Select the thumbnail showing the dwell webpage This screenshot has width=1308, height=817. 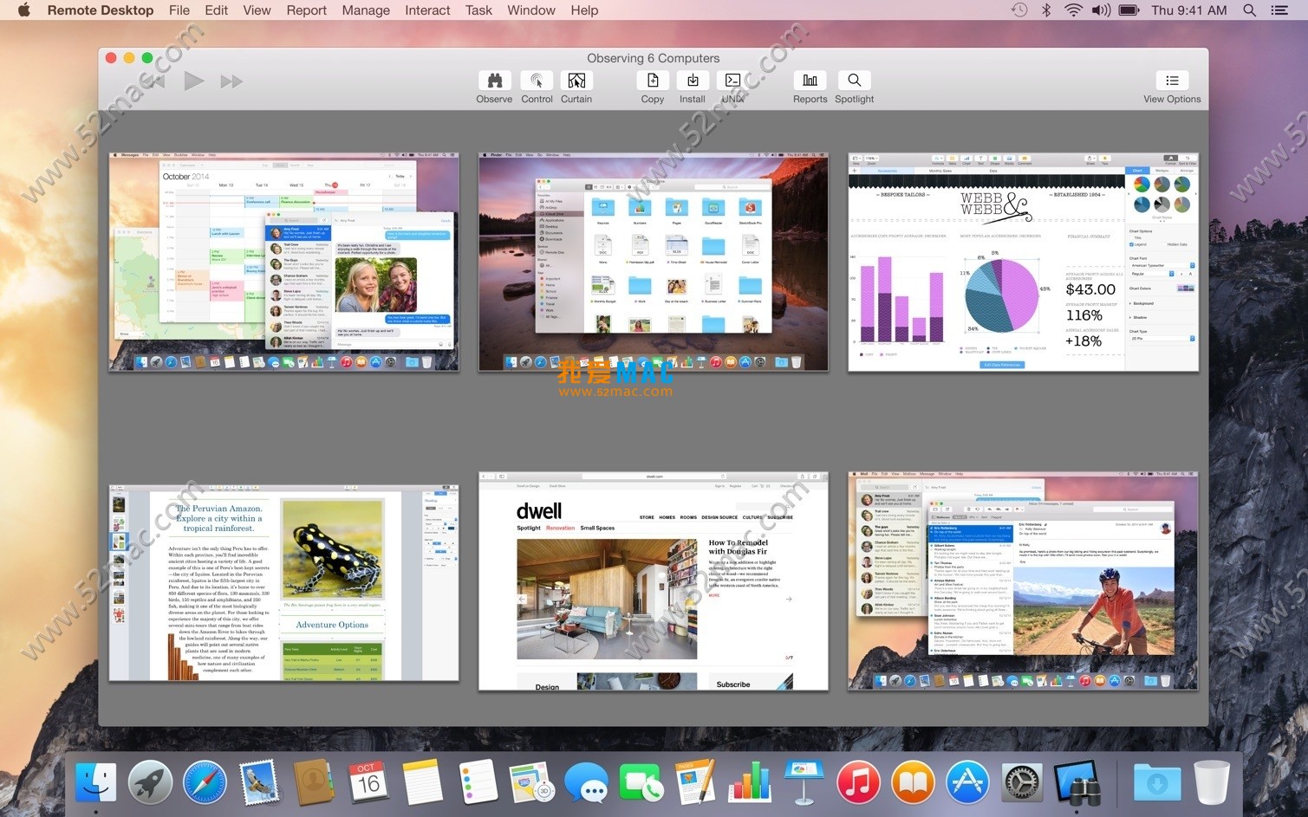(x=653, y=580)
